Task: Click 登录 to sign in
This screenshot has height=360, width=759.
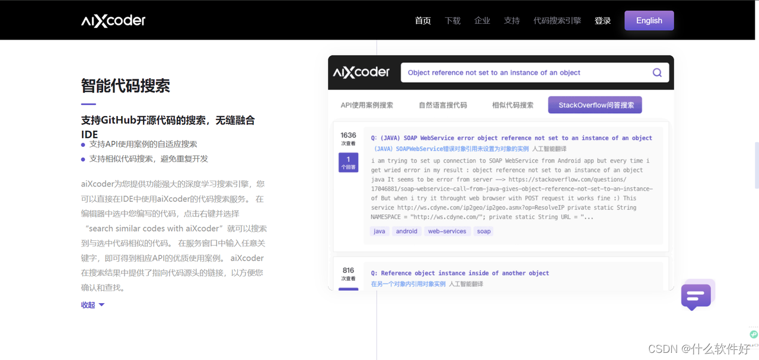Action: pyautogui.click(x=602, y=21)
